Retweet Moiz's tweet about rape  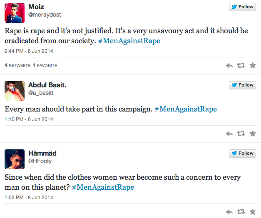(x=241, y=65)
